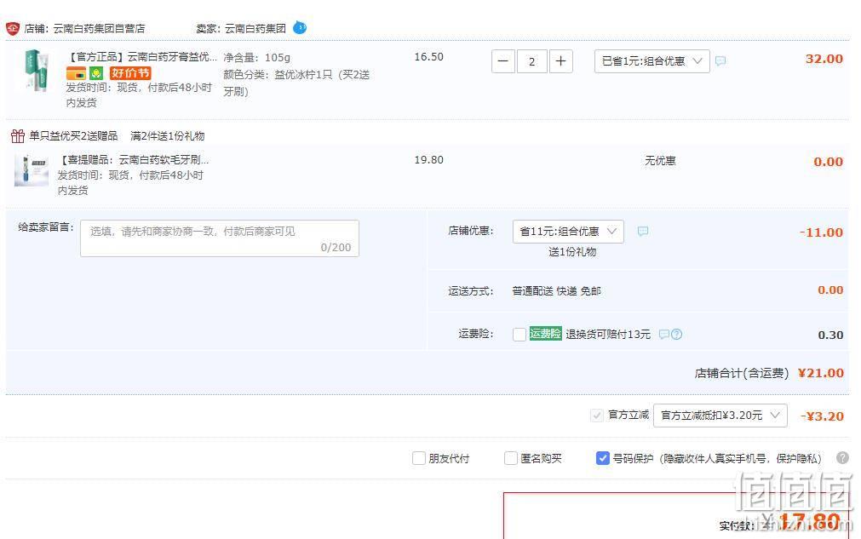The height and width of the screenshot is (539, 861).
Task: Click the 单只益优买2送赠品 promotion text
Action: coord(73,136)
